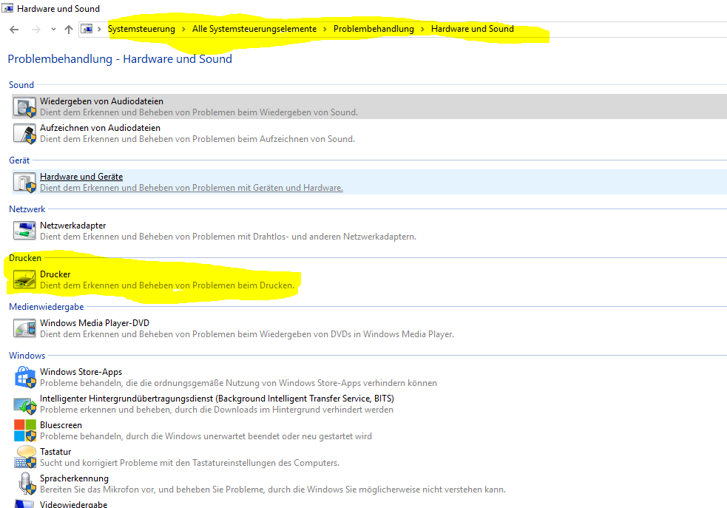
Task: Click the Drucken section heading
Action: (25, 258)
